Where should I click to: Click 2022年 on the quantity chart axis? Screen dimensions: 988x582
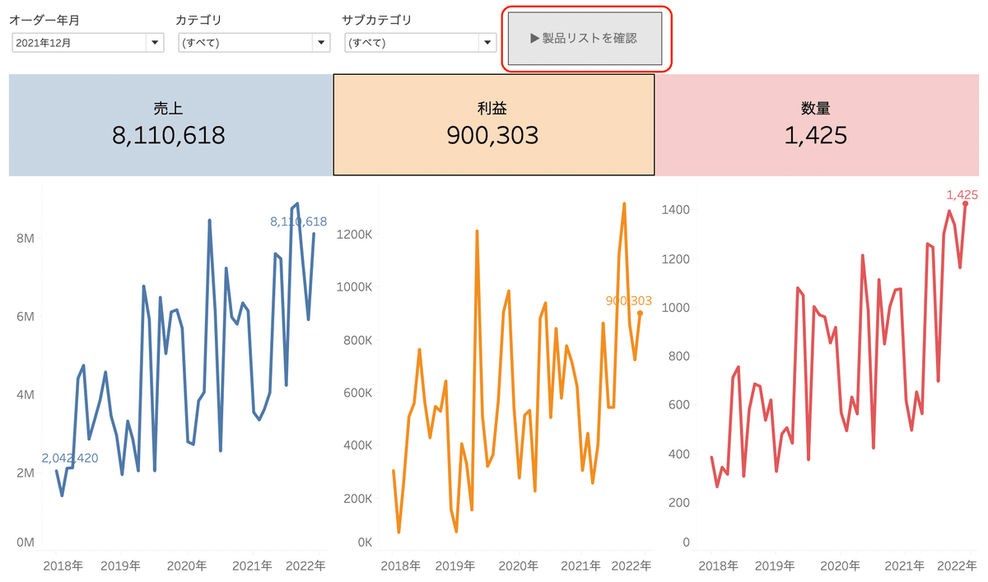pos(958,566)
